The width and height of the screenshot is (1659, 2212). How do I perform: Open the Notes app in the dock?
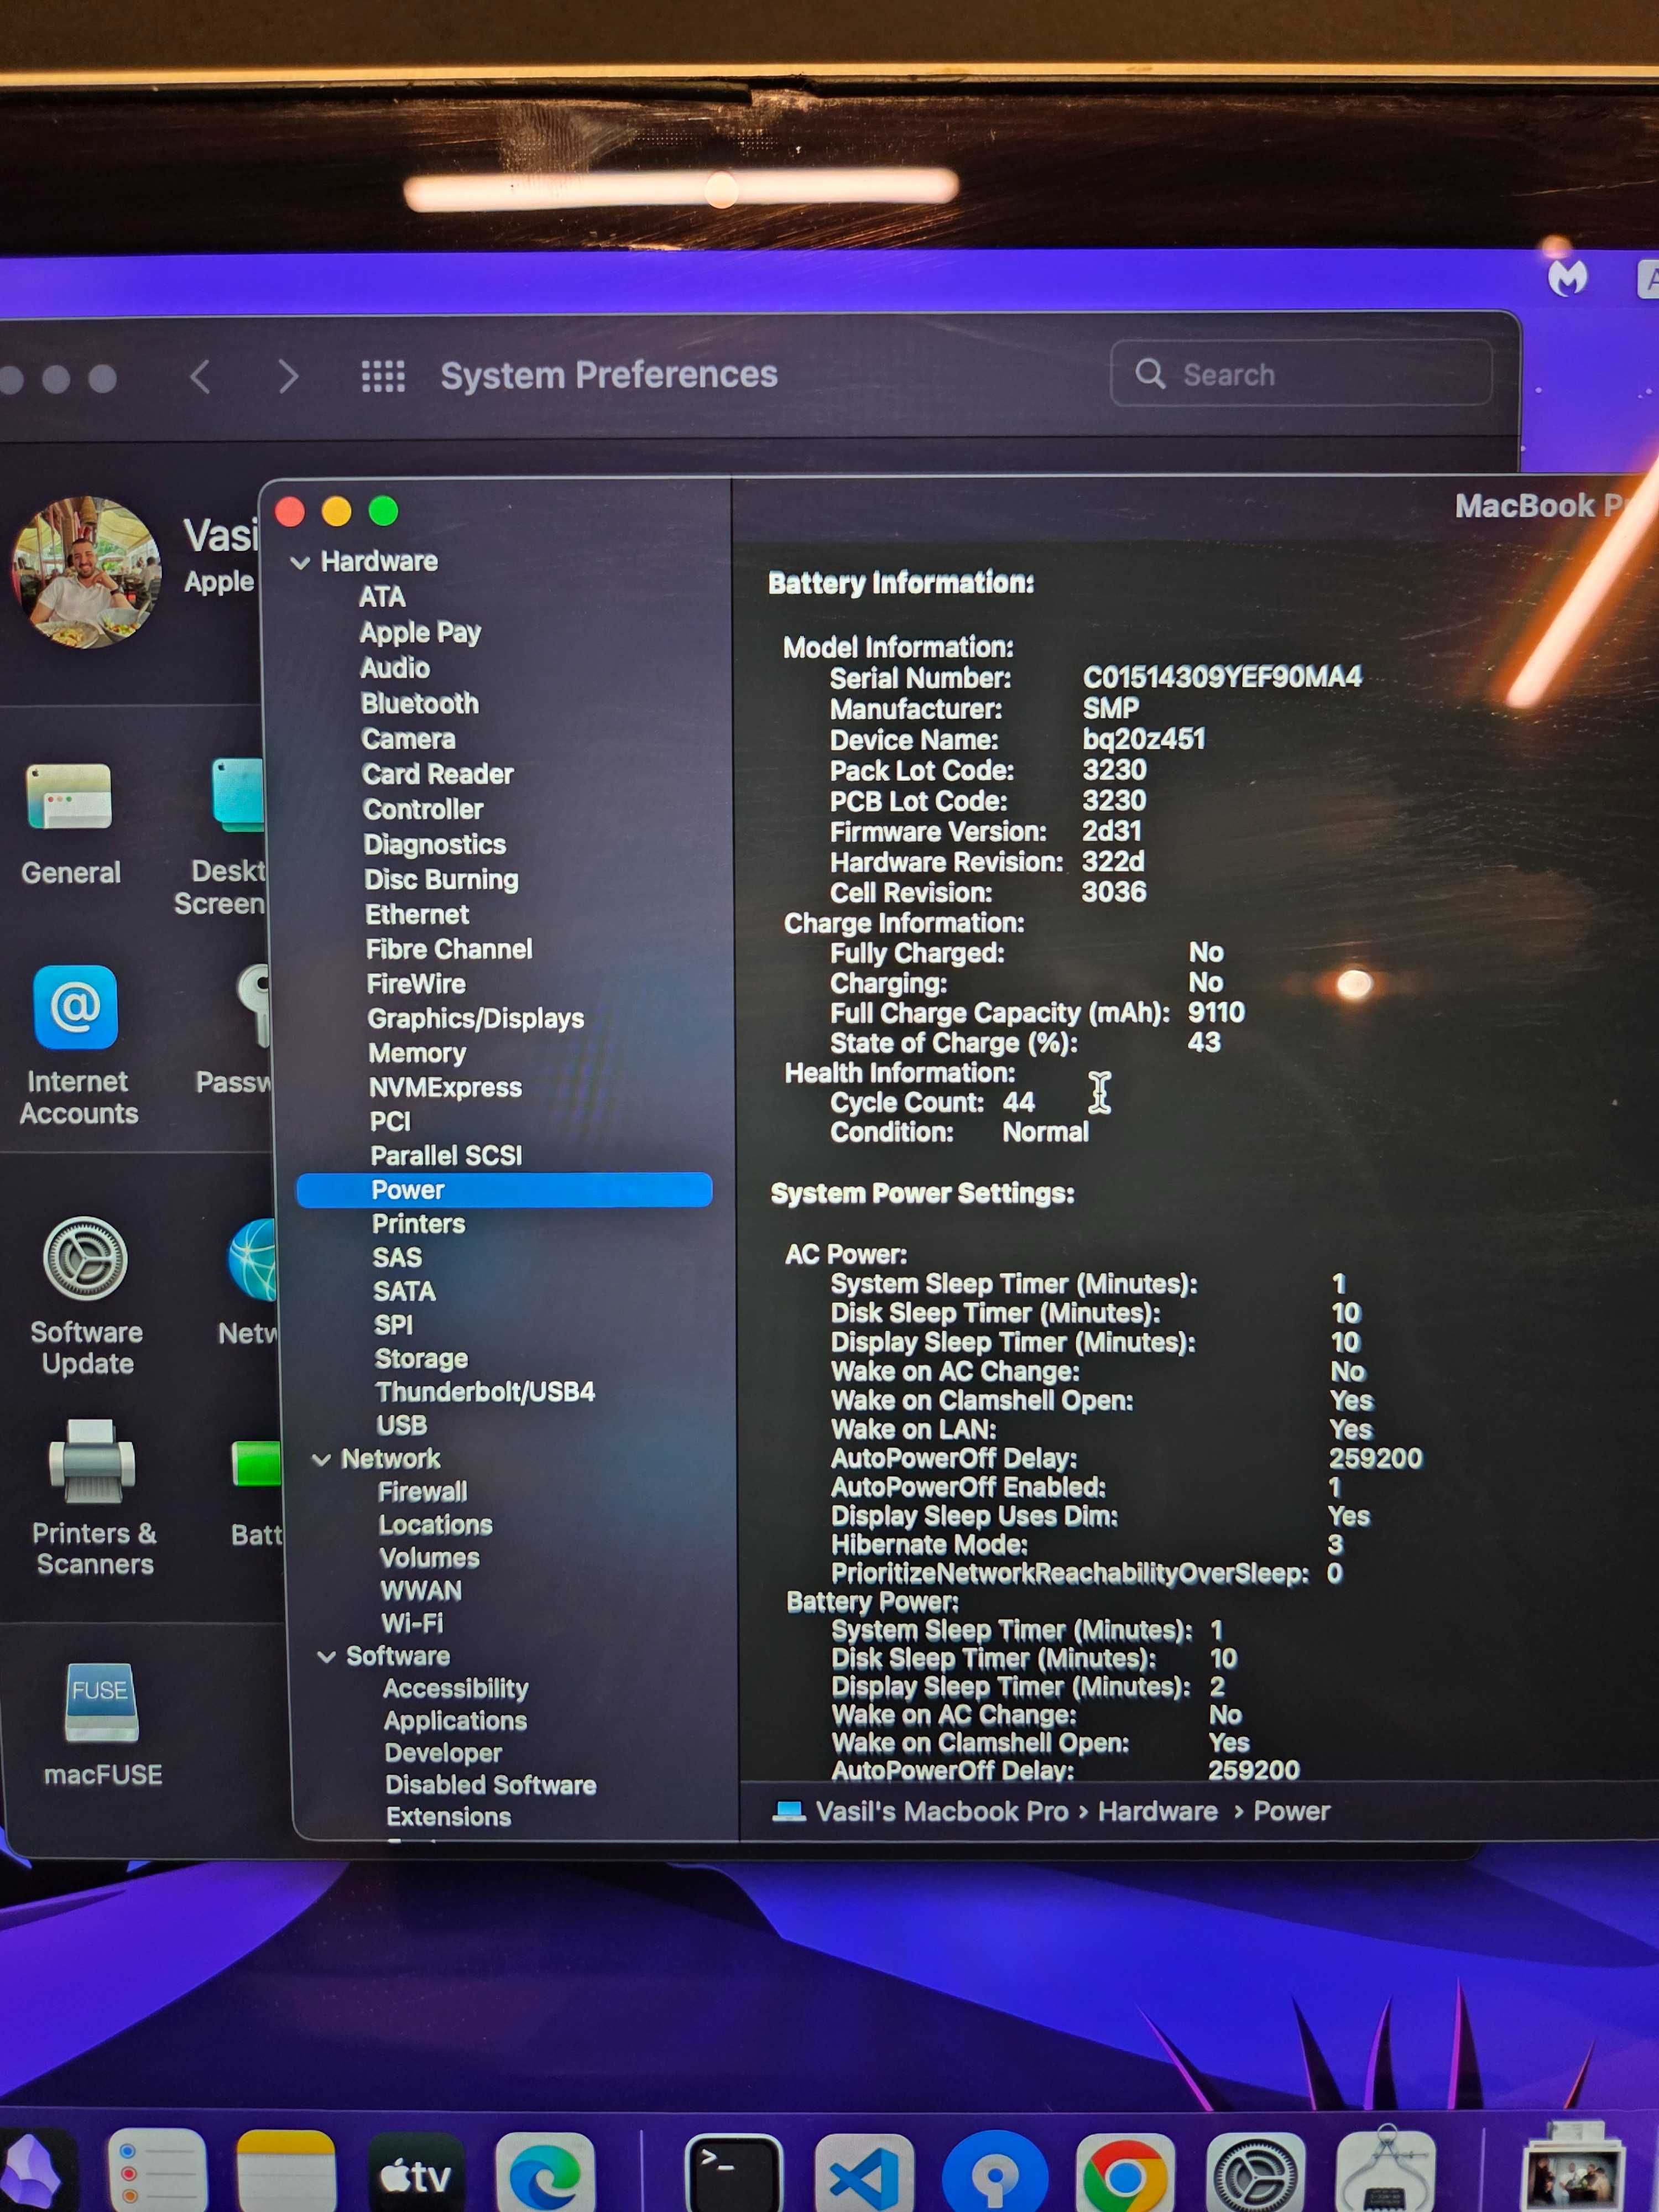click(x=286, y=2172)
